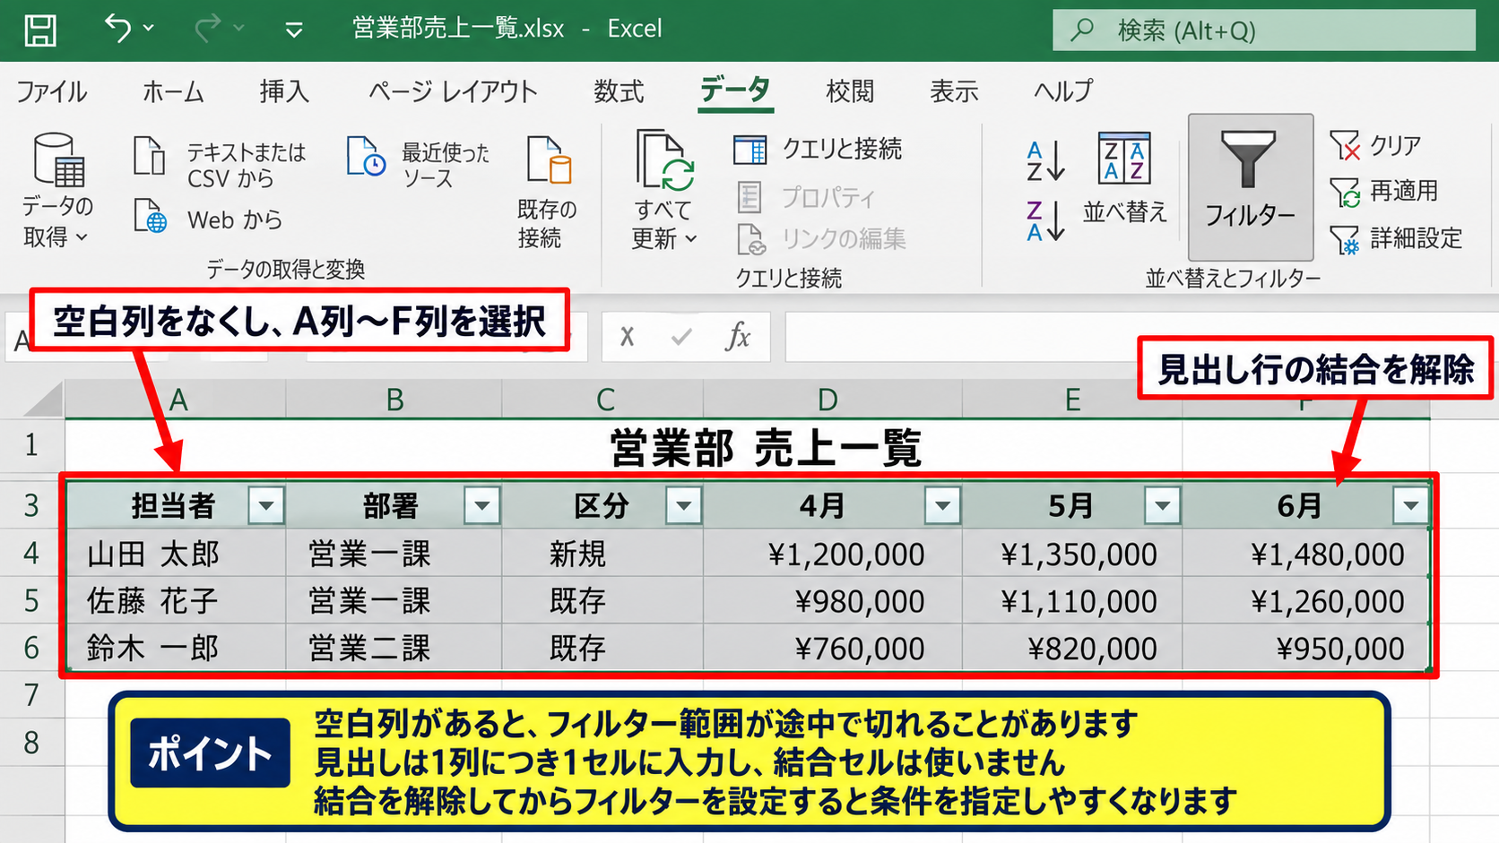Screen dimensions: 1499x843
Task: Click the Save icon in title bar
Action: pos(40,30)
